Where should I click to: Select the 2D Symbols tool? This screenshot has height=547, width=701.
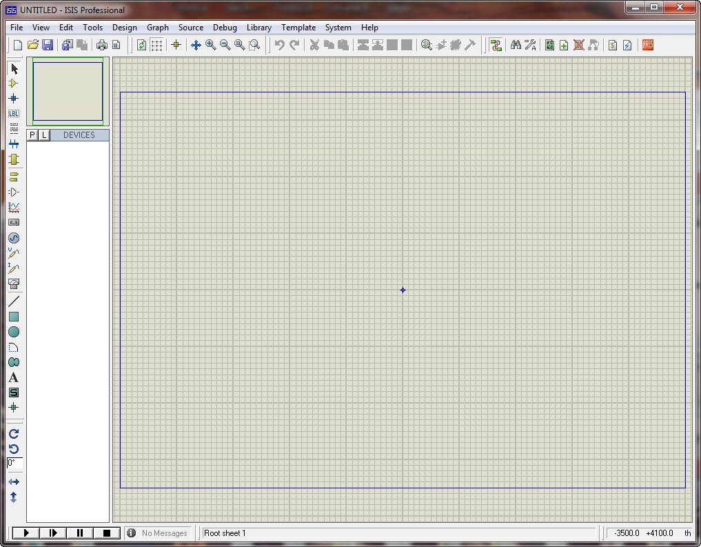(x=14, y=392)
